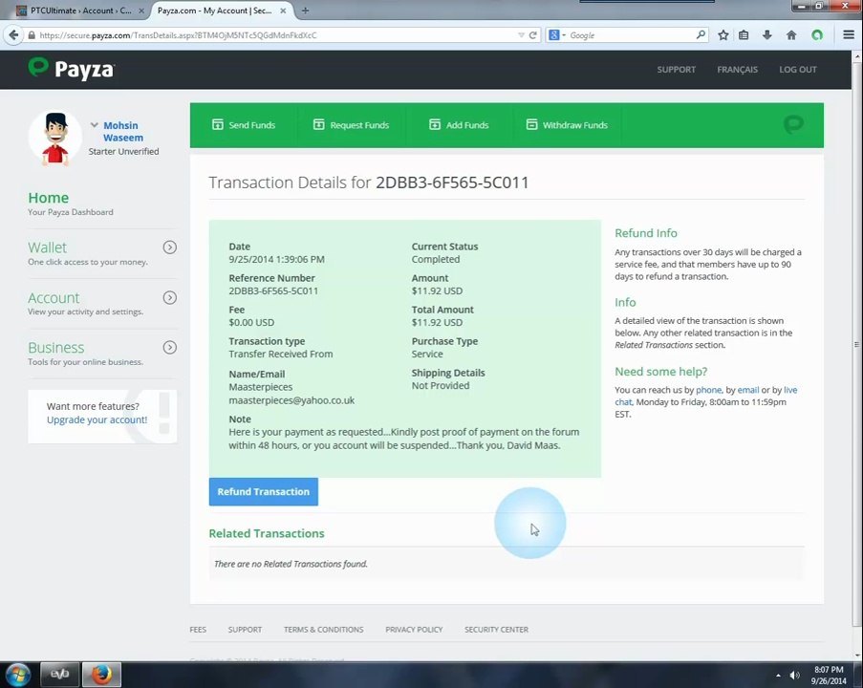Open SUPPORT footer link

[245, 629]
